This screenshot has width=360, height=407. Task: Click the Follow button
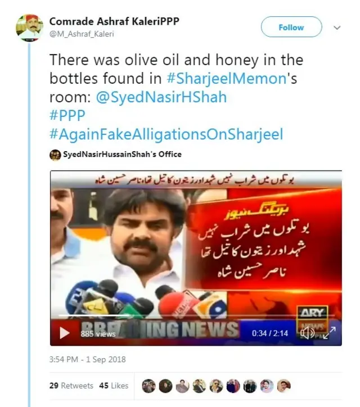click(x=291, y=27)
